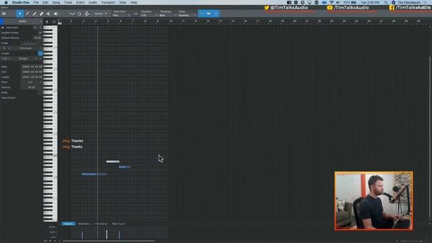The image size is (432, 243).
Task: Click the first velocity bar in velocity lane
Action: 82,235
